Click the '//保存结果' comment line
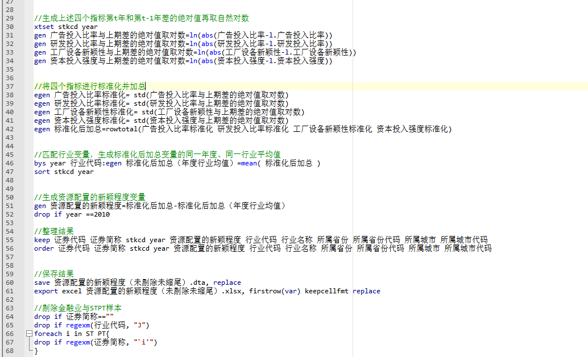Image resolution: width=588 pixels, height=357 pixels. click(54, 274)
